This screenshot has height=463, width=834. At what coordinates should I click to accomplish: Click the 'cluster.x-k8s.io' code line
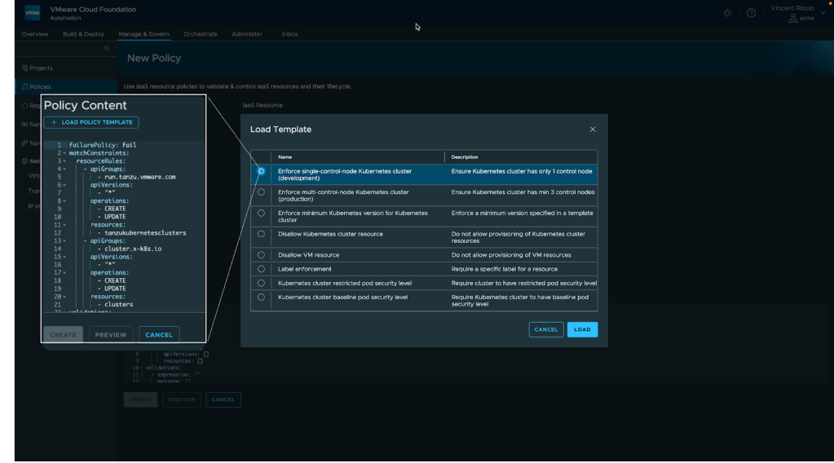[133, 249]
